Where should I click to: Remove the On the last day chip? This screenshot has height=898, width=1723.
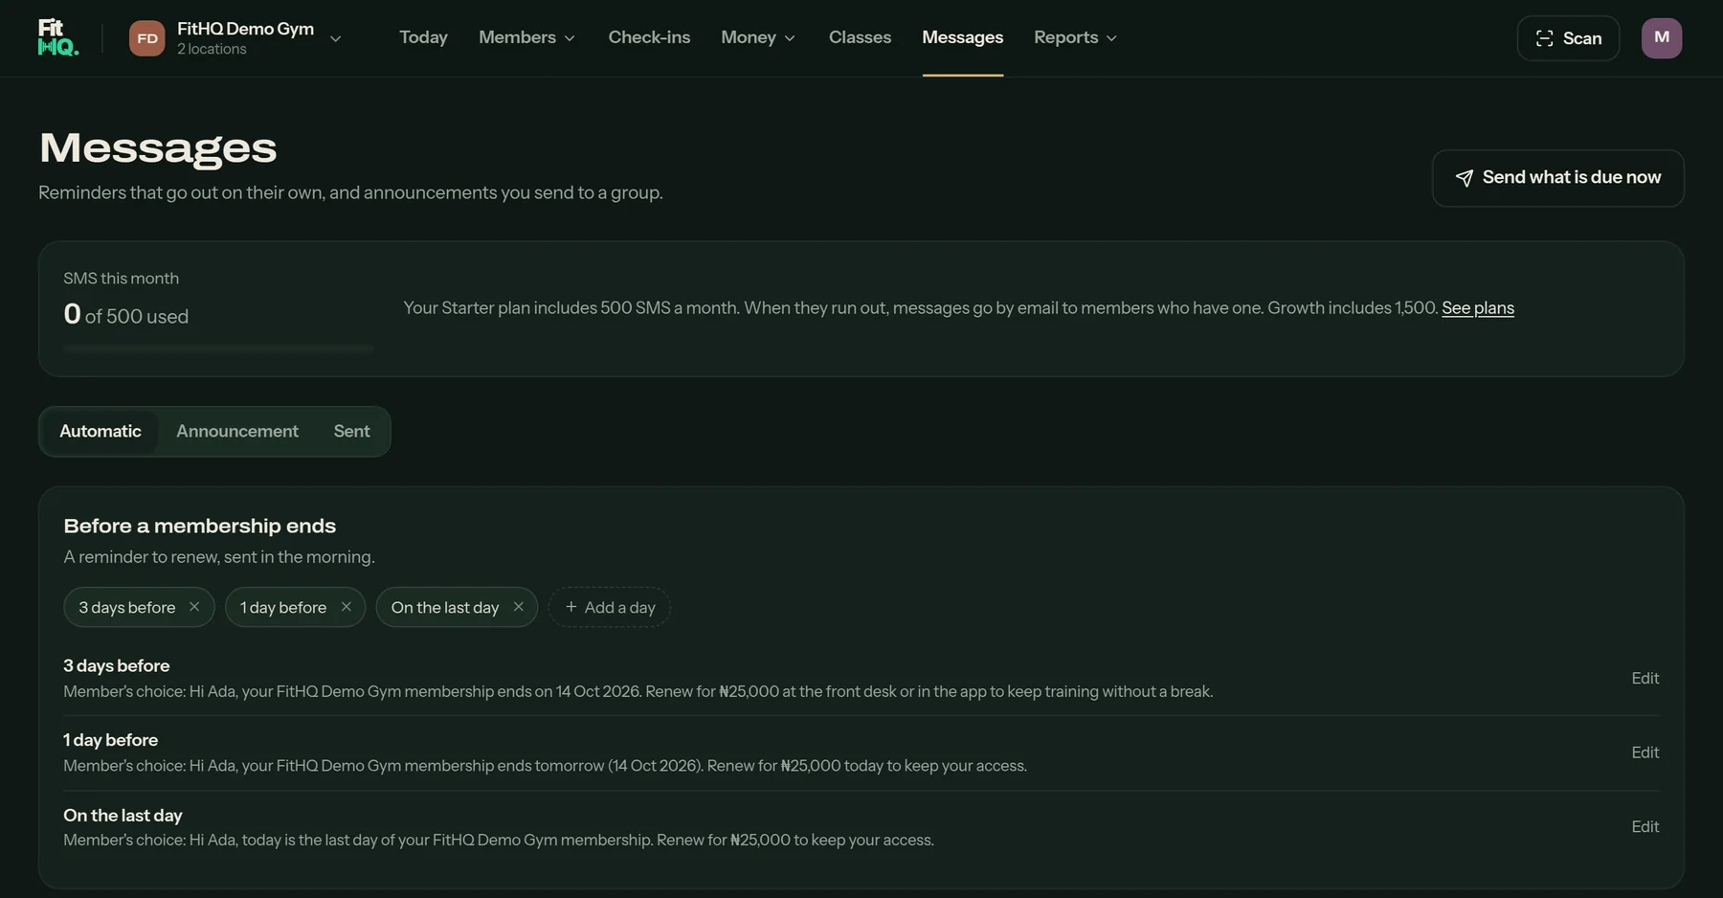point(519,607)
